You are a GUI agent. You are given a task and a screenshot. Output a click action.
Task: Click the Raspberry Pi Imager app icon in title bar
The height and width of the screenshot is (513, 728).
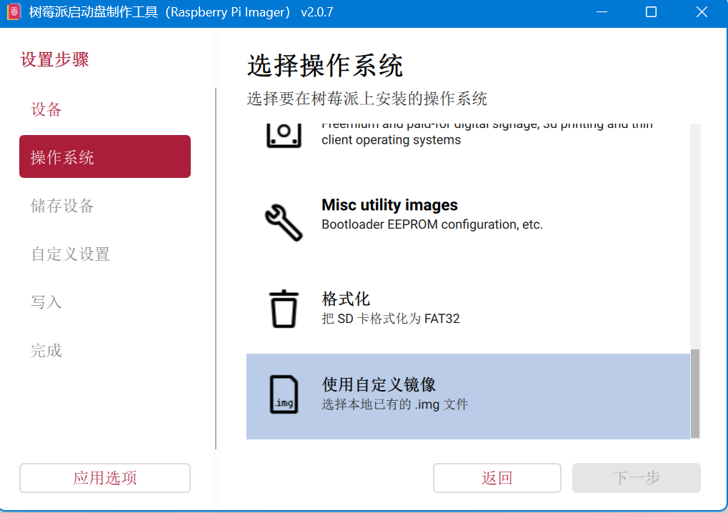click(14, 11)
